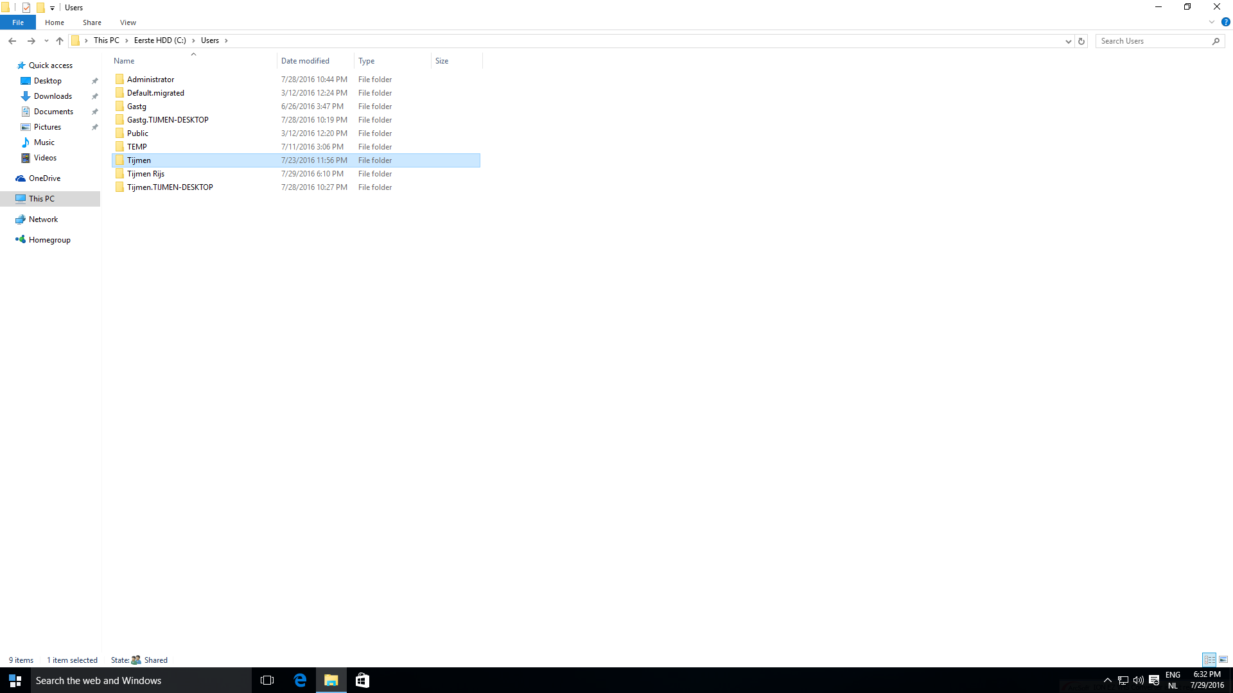The height and width of the screenshot is (693, 1233).
Task: Select the Gastg.TIJMEN-DESKTOP folder
Action: [x=296, y=120]
